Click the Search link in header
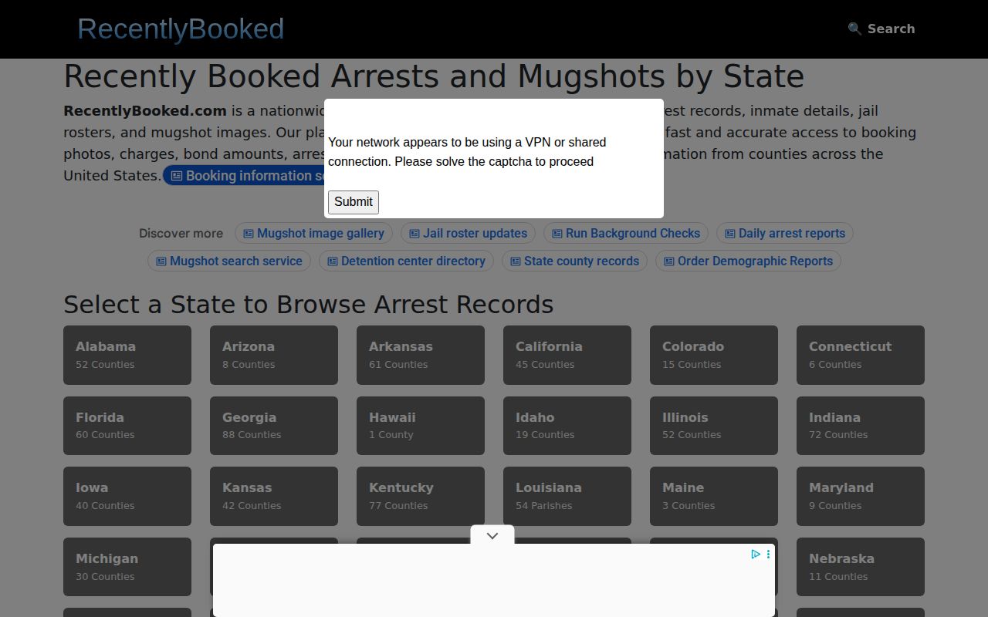 click(x=881, y=29)
